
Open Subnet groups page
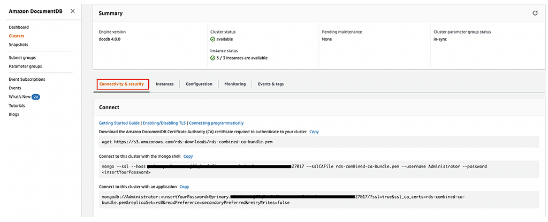(22, 58)
